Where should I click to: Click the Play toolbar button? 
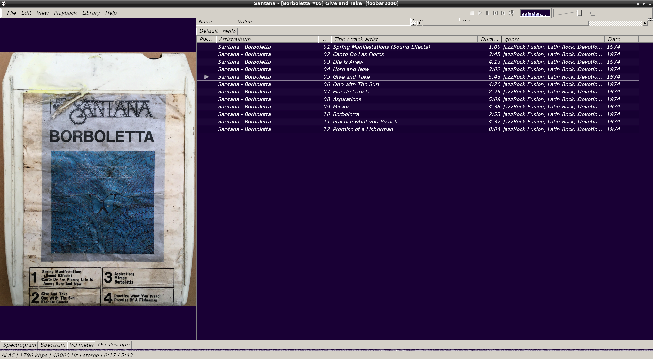(480, 13)
